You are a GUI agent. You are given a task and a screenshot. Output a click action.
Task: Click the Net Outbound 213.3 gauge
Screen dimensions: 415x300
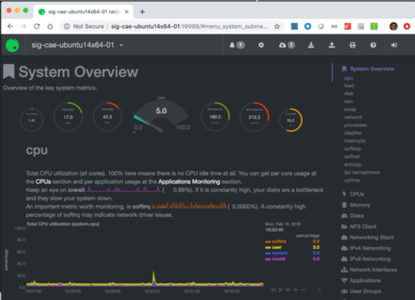[x=254, y=117]
